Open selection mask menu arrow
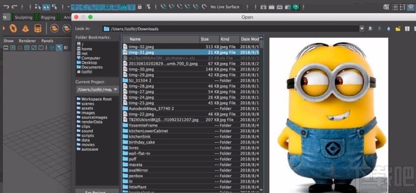Screen dimensions: 416x193 [x=69, y=7]
